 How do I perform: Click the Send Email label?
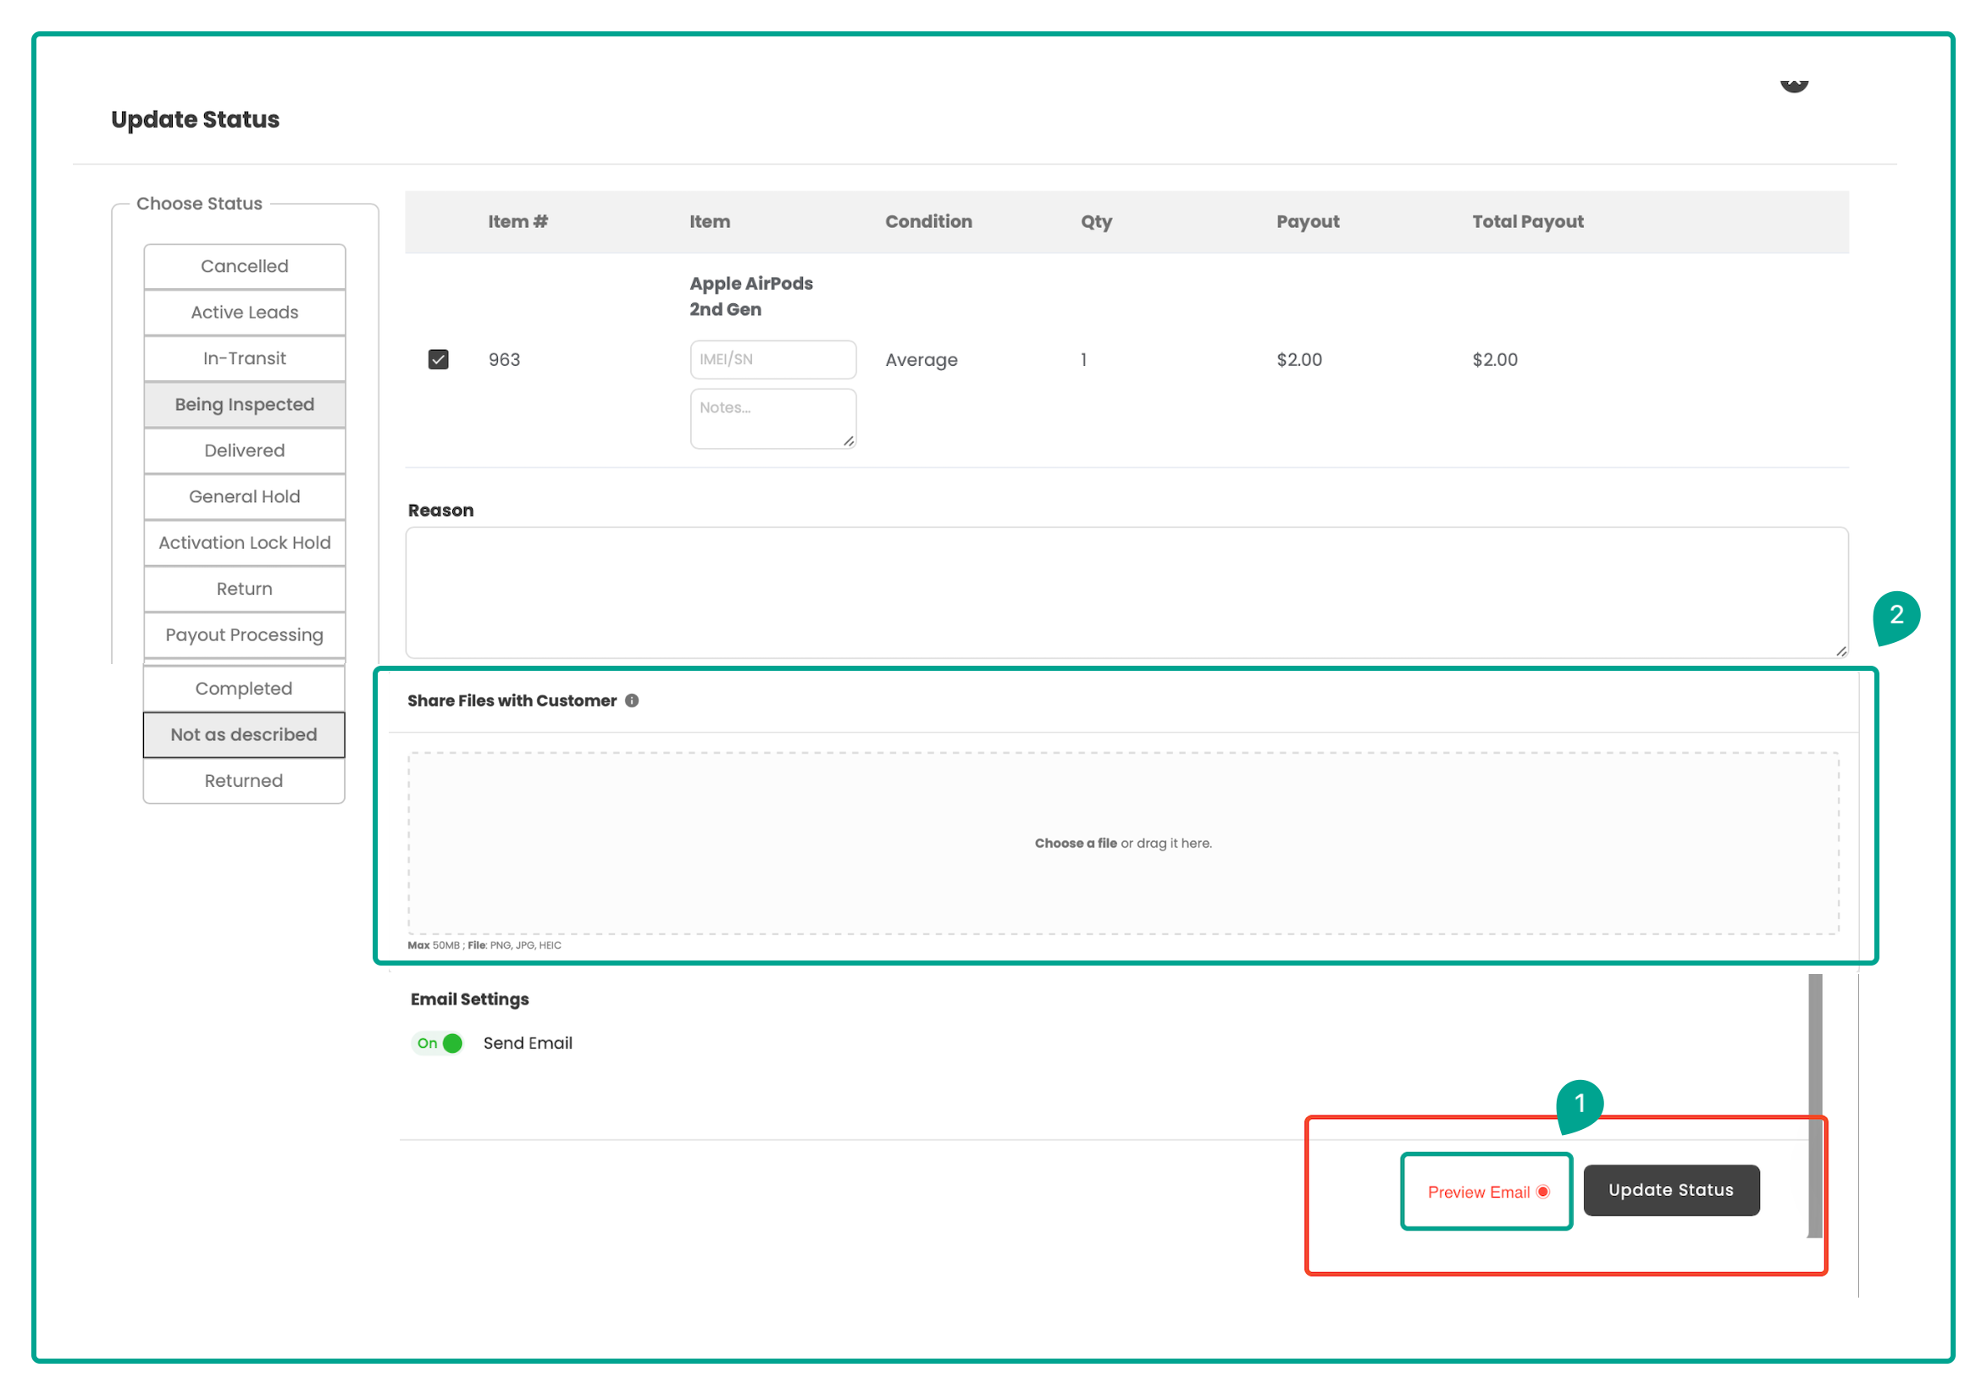pos(528,1043)
